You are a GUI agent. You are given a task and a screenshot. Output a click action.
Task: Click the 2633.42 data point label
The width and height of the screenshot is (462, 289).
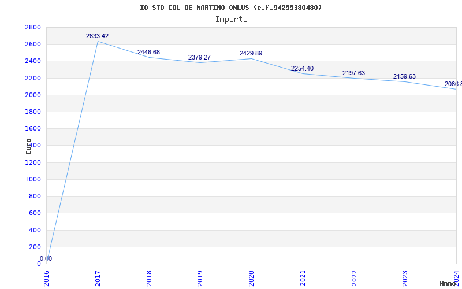97,36
